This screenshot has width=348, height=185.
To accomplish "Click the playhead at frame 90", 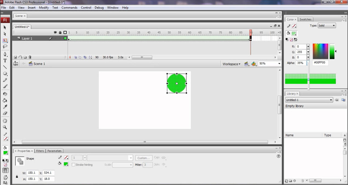I will (x=251, y=32).
